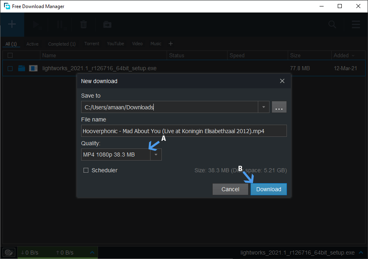The height and width of the screenshot is (259, 368).
Task: Toggle sort arrow on Added column
Action: pos(353,55)
